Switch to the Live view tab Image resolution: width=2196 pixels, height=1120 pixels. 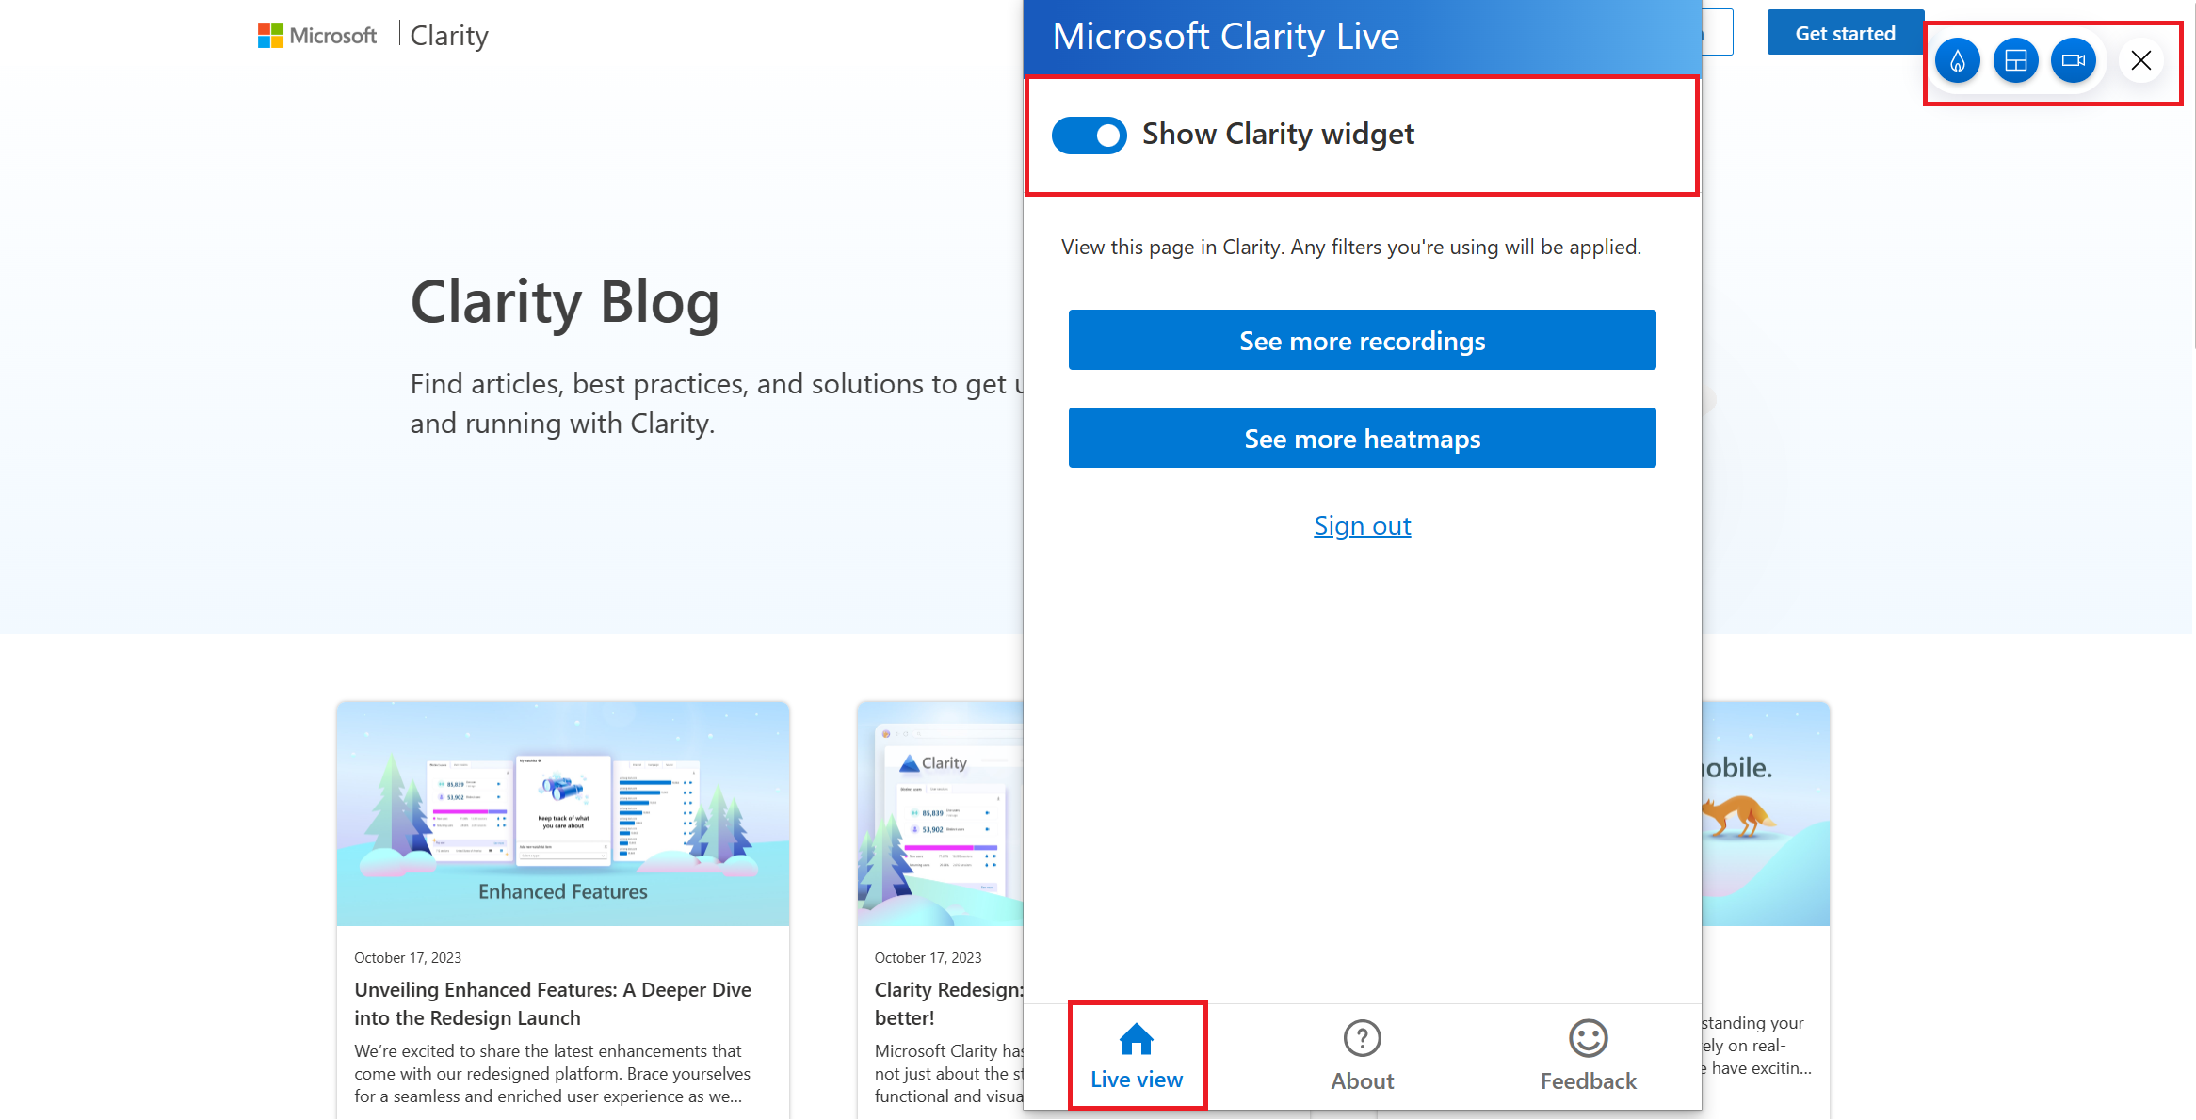click(1137, 1056)
